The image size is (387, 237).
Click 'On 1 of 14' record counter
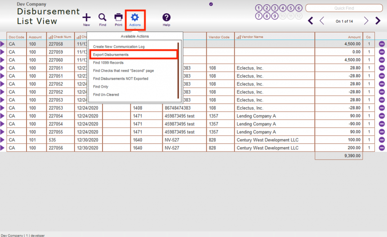344,22
